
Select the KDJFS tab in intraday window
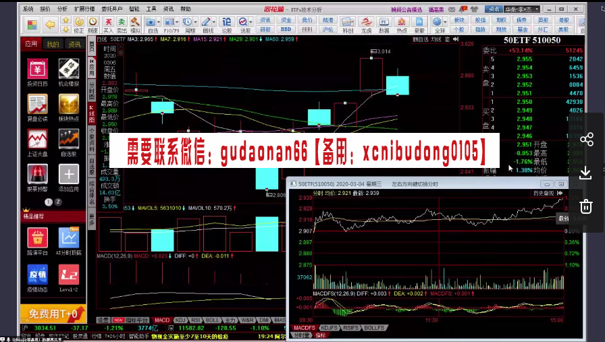pos(329,328)
